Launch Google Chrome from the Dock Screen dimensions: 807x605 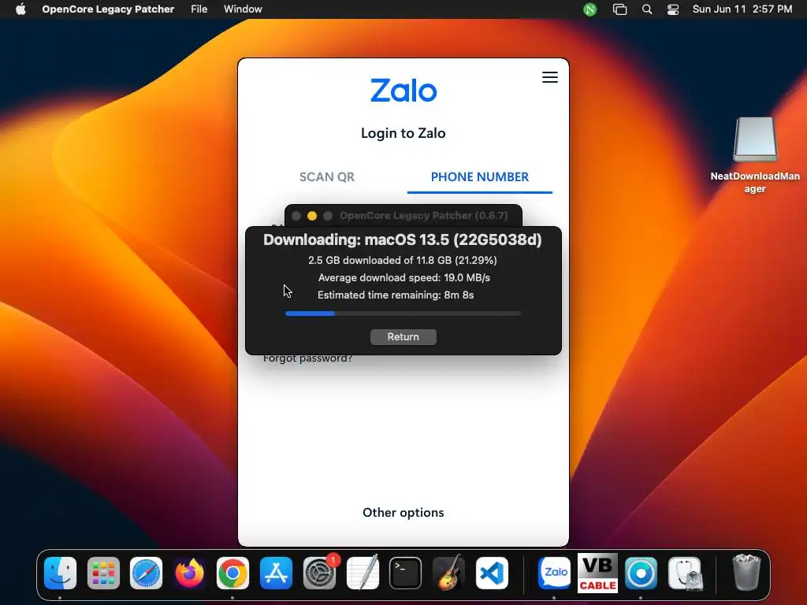[232, 573]
